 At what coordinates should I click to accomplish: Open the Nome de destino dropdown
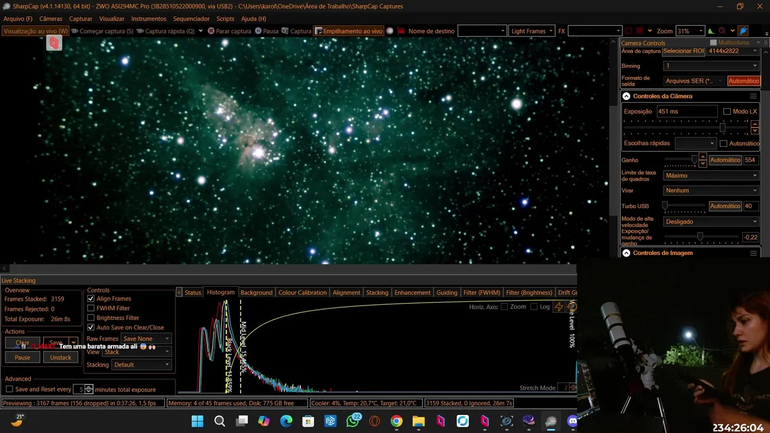point(482,31)
